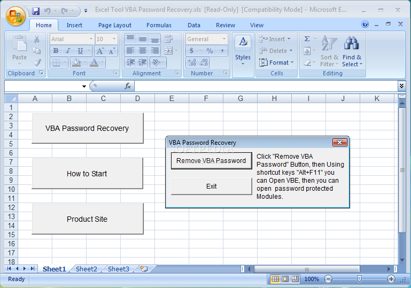Redo the last action
411x288 pixels.
65,11
